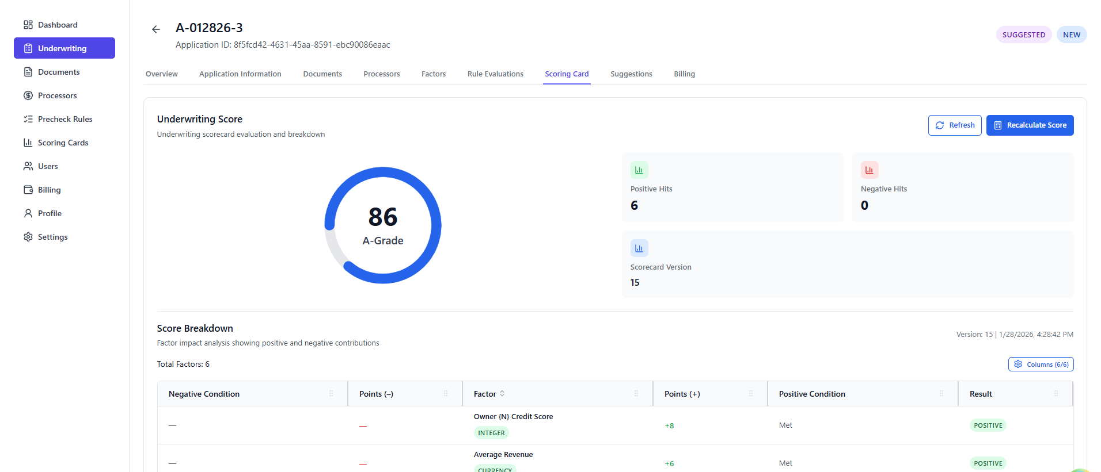Click the Underwriting clipboard icon
Image resolution: width=1101 pixels, height=472 pixels.
click(x=28, y=48)
